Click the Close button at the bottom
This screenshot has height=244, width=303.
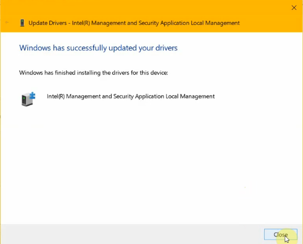pos(281,235)
